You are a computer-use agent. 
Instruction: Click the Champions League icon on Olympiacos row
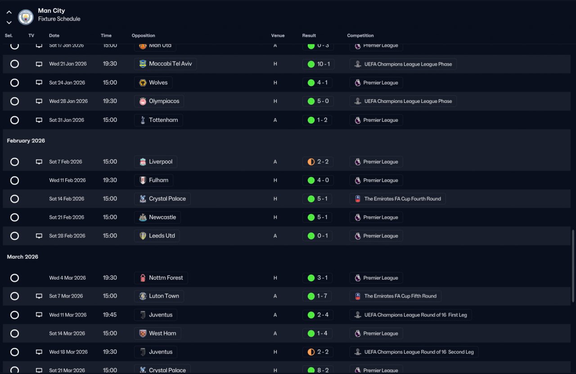click(x=358, y=101)
